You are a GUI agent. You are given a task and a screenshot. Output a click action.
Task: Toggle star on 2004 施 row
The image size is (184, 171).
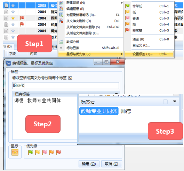(13, 12)
